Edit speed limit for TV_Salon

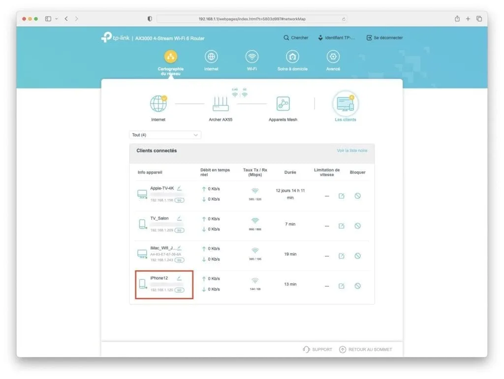coord(342,226)
